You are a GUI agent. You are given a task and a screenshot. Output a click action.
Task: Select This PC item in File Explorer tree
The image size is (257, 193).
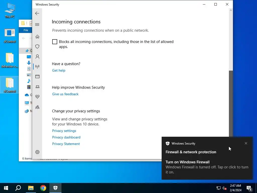[28, 103]
